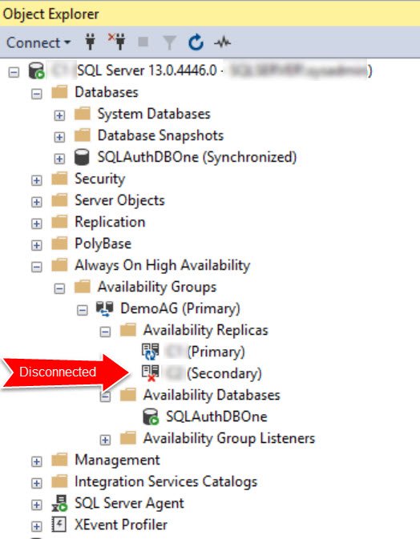
Task: Expand the Security folder
Action: pos(36,180)
